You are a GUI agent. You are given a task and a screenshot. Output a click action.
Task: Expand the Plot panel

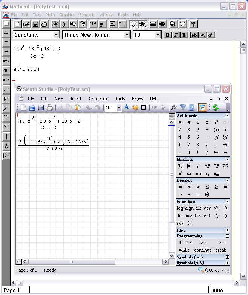pos(227,230)
